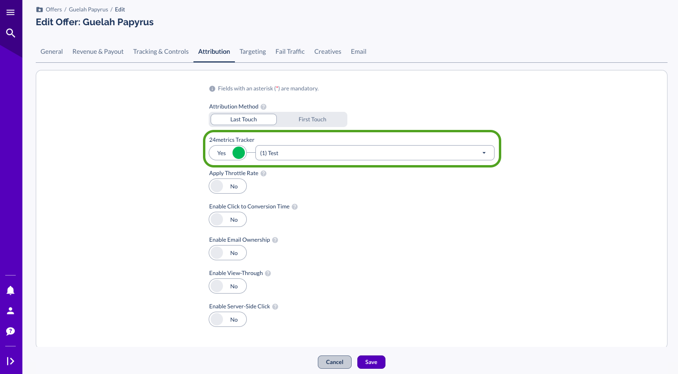Click the 24metrics Tracker label

pos(232,140)
